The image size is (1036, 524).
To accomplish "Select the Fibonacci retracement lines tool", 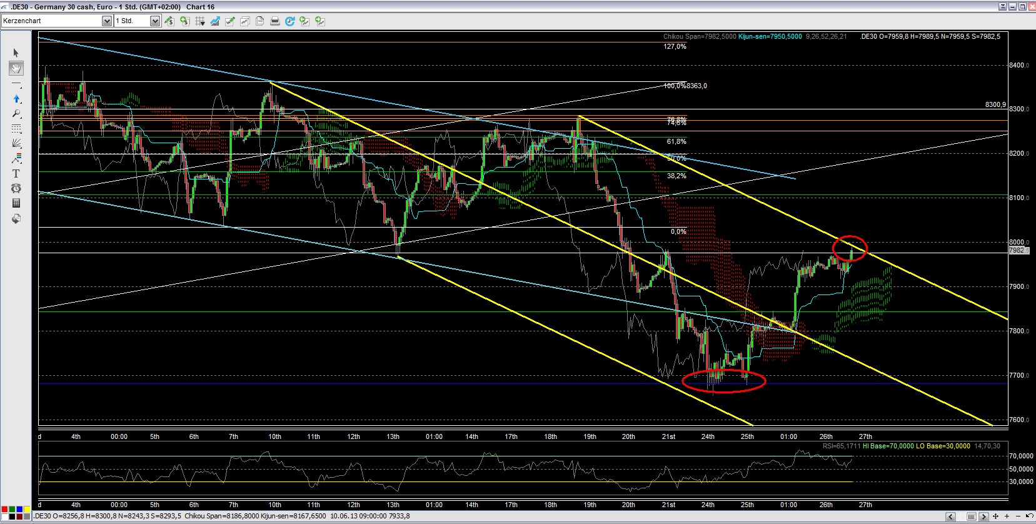I will [x=16, y=129].
